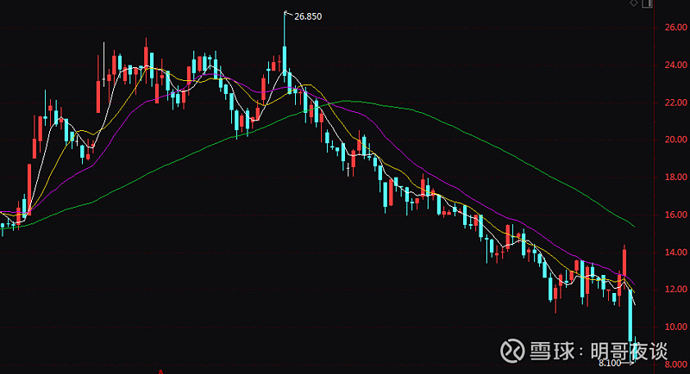Select the 14.00 price axis label

[x=676, y=252]
